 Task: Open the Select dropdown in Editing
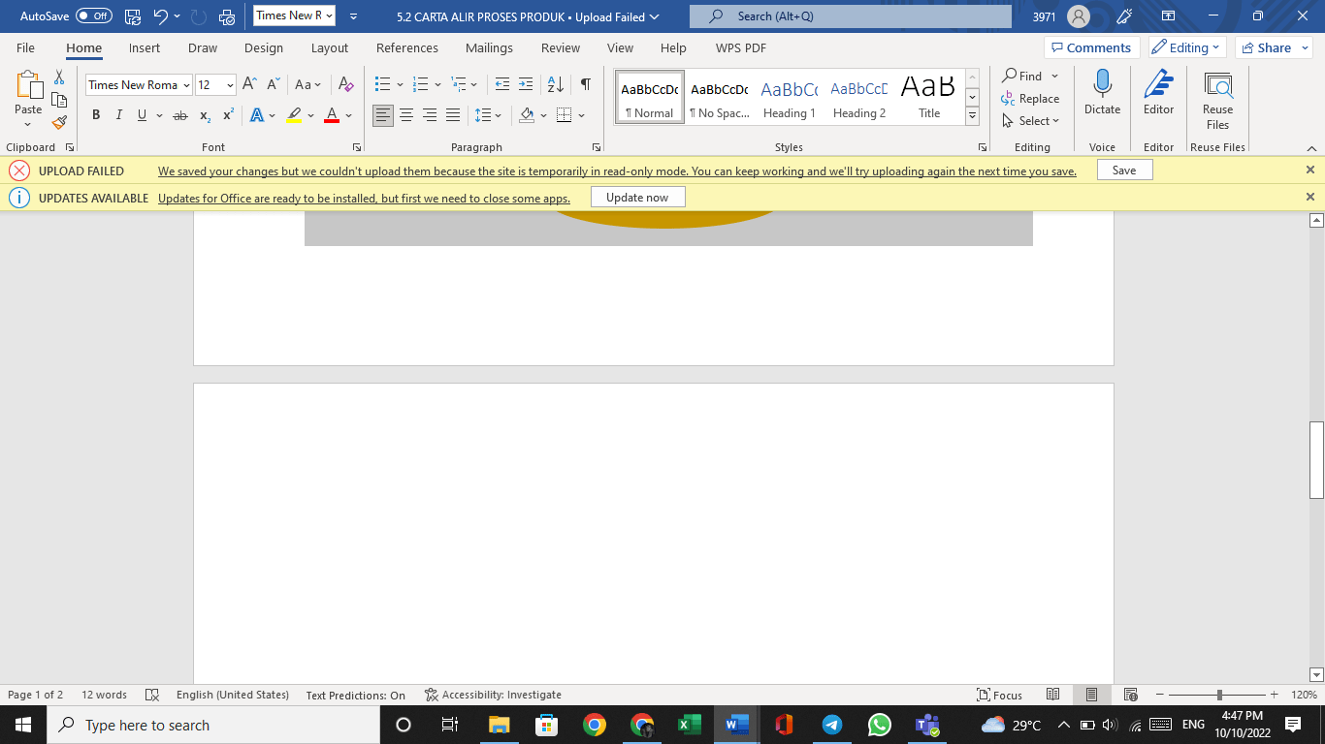point(1030,121)
